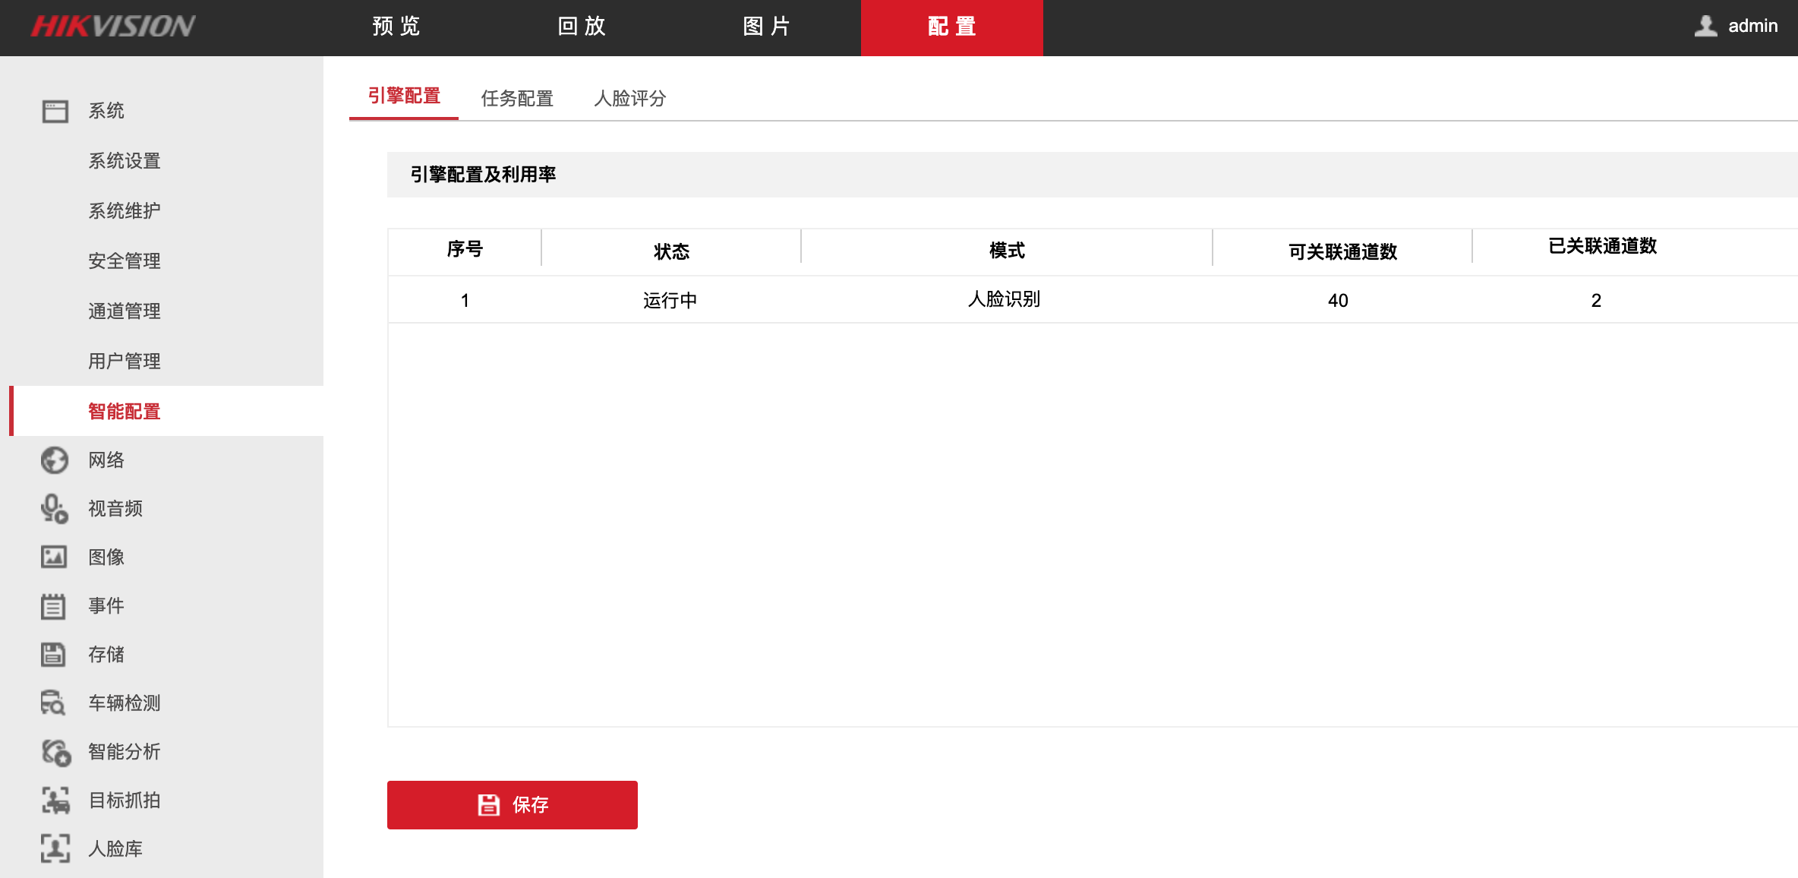Open 预览 in top navigation
The width and height of the screenshot is (1798, 878).
click(396, 27)
